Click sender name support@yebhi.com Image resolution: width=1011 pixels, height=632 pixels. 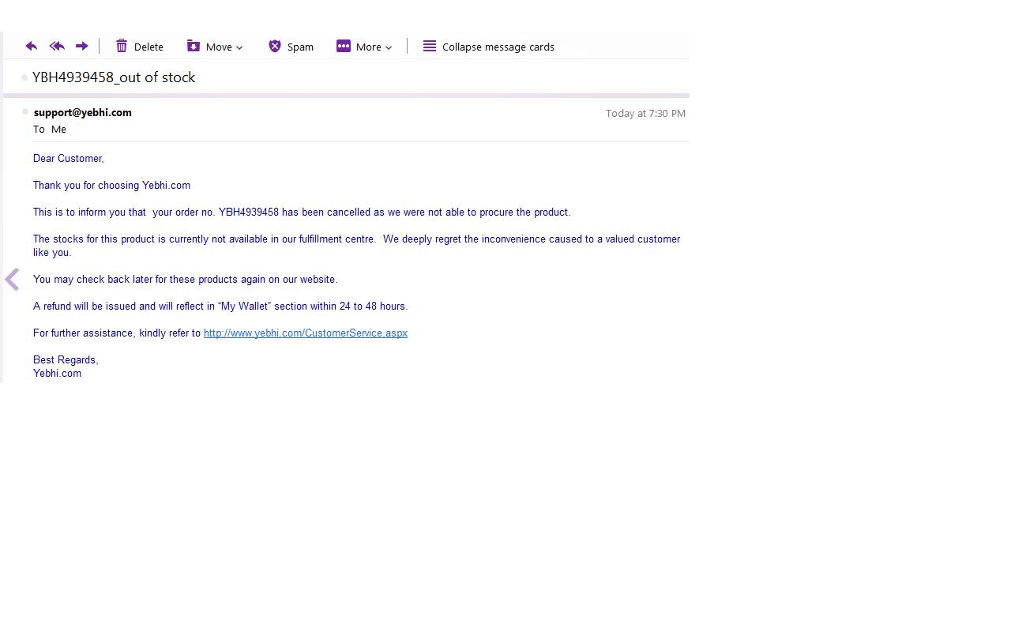point(83,113)
